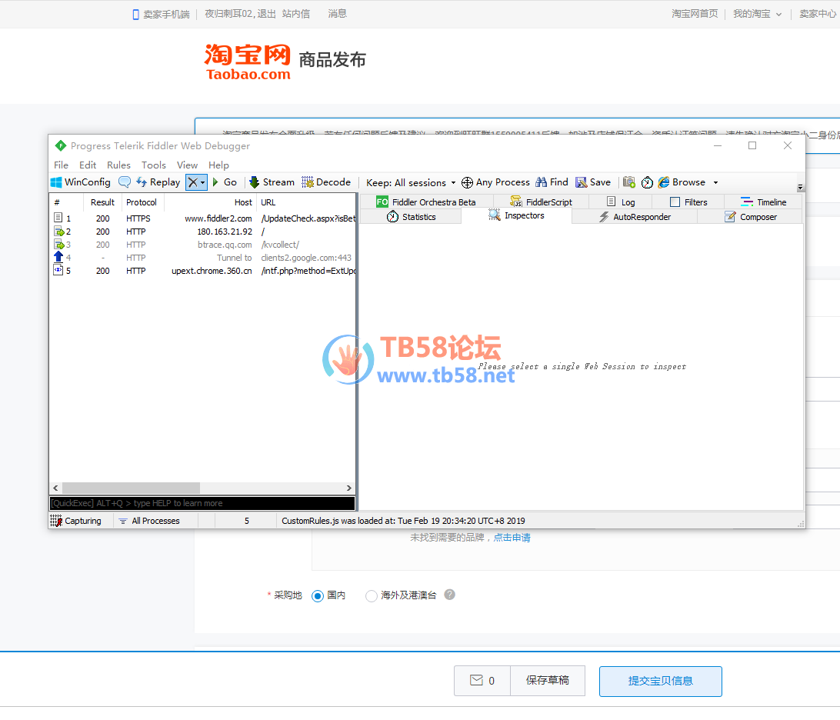This screenshot has width=840, height=720.
Task: Click the stopwatch timer icon in the toolbar
Action: click(647, 182)
